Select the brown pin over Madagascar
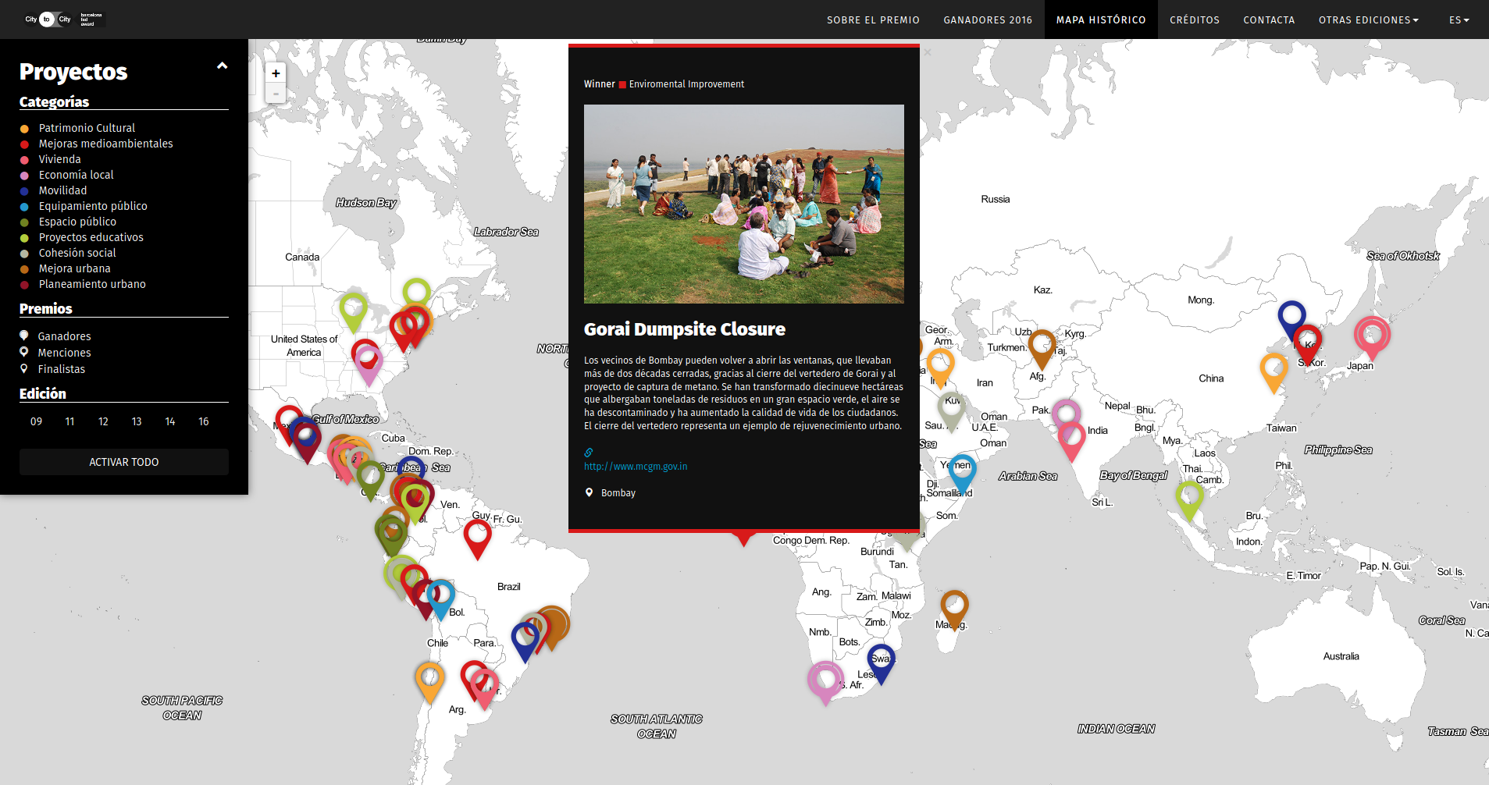 [954, 605]
